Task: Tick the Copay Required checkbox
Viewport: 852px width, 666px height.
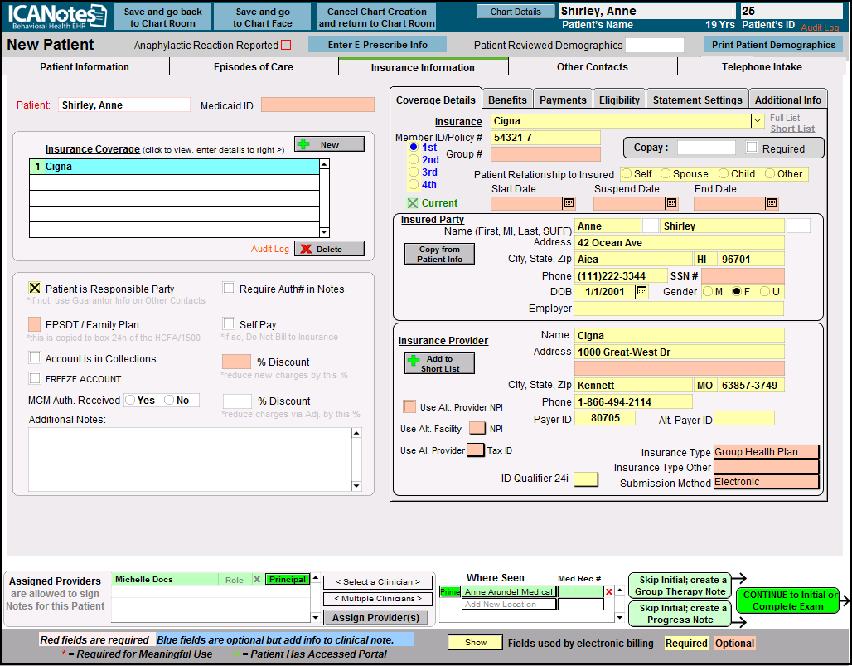Action: pyautogui.click(x=752, y=148)
